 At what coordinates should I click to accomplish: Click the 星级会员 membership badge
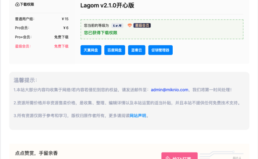click(142, 26)
